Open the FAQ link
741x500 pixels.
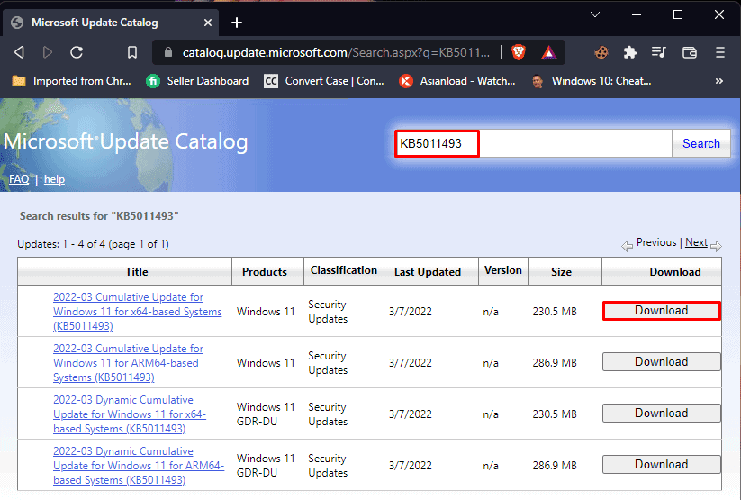click(x=19, y=179)
